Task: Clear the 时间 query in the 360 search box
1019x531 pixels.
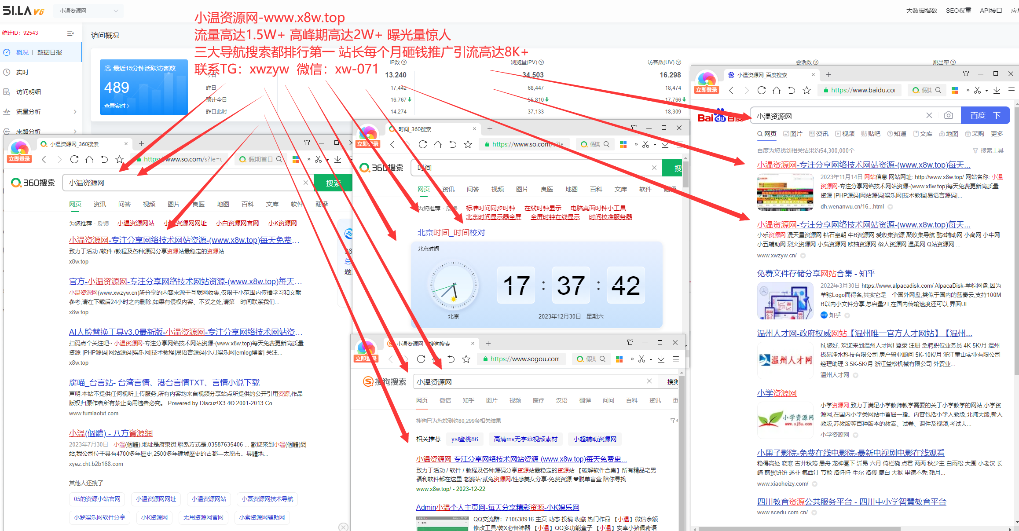Action: click(x=654, y=168)
